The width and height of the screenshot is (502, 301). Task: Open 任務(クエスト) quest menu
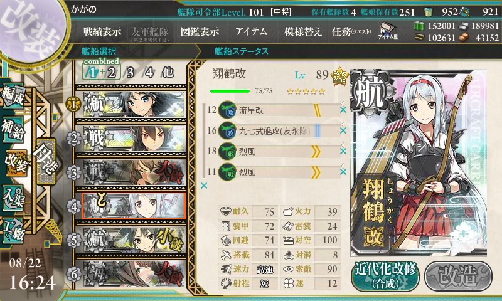351,31
